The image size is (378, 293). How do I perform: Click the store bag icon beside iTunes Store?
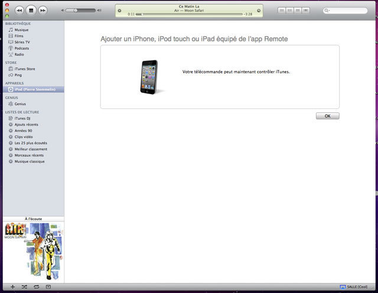point(11,69)
